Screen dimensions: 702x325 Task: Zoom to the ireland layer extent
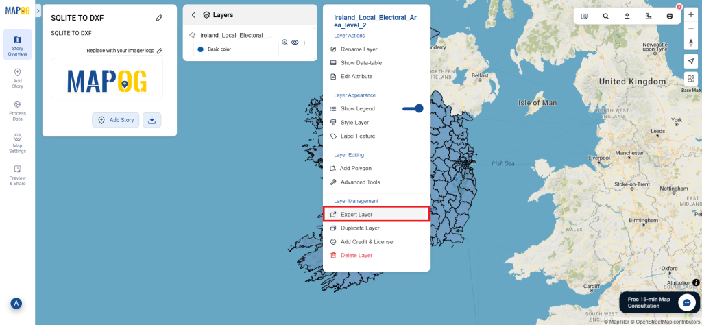point(285,42)
